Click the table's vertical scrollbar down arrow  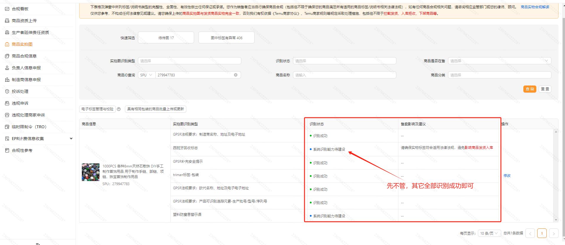556,220
